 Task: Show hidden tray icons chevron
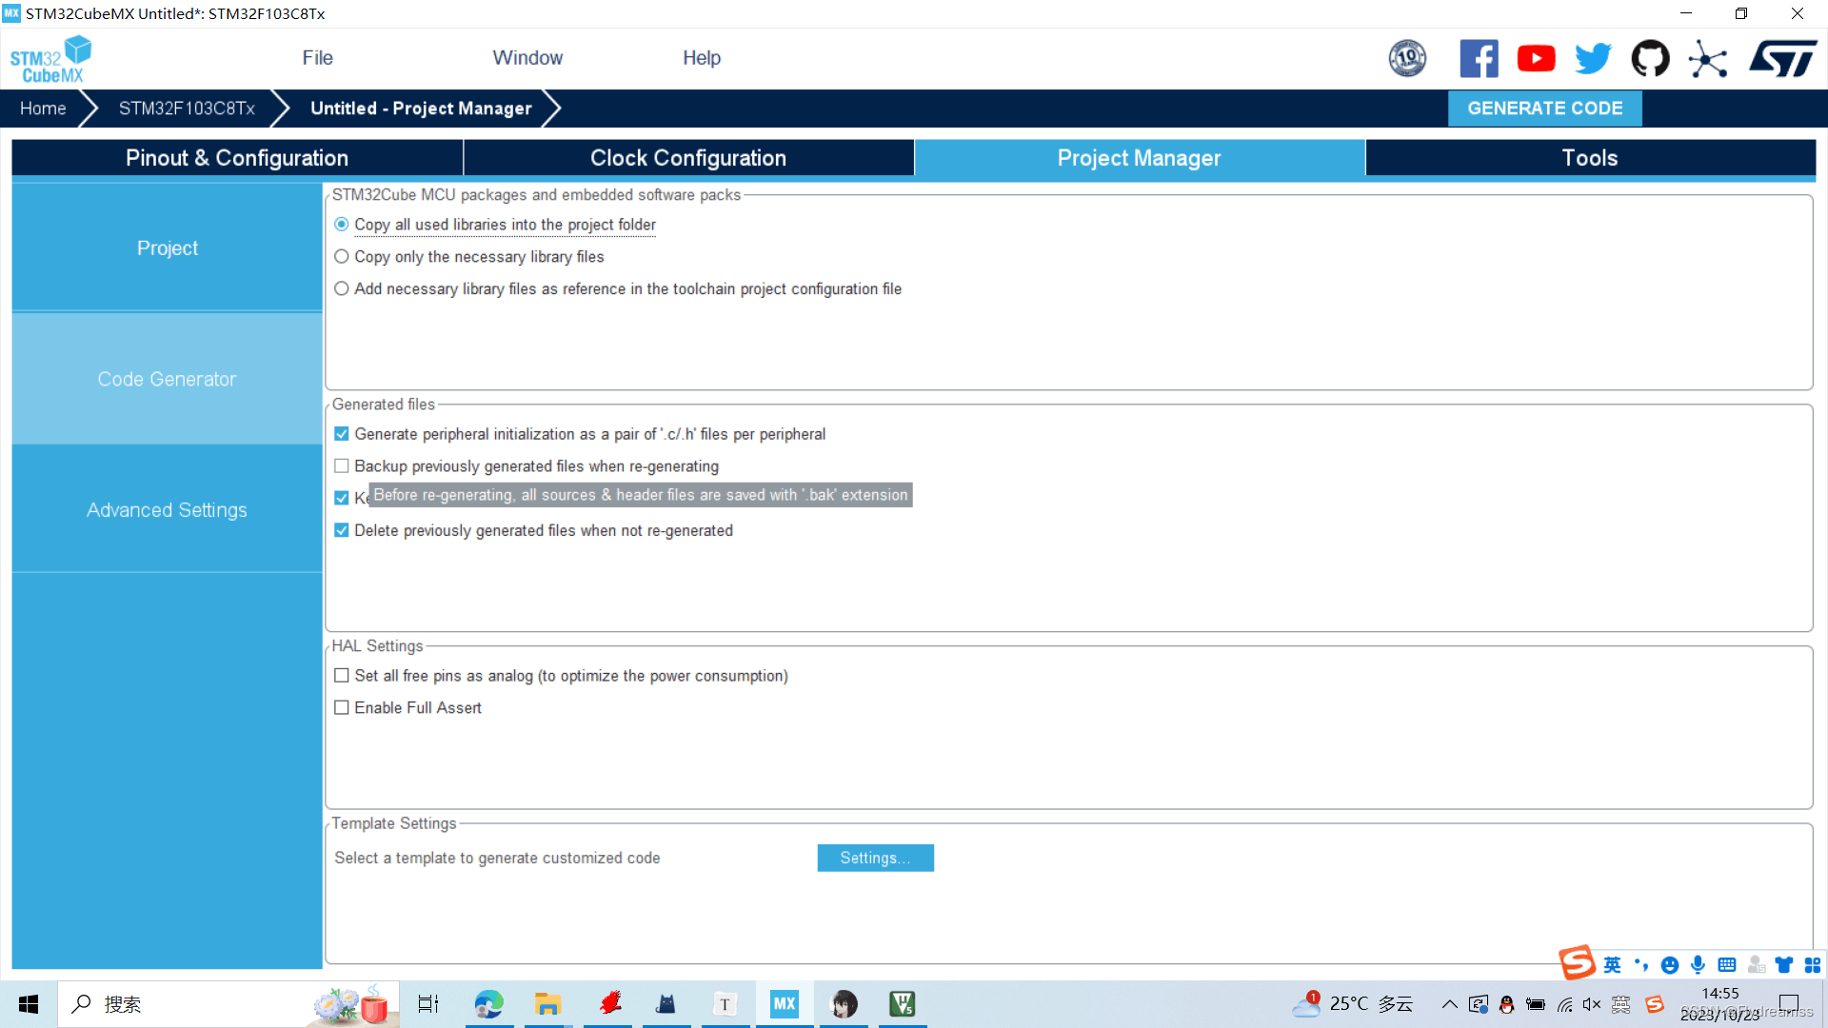[x=1449, y=1004]
